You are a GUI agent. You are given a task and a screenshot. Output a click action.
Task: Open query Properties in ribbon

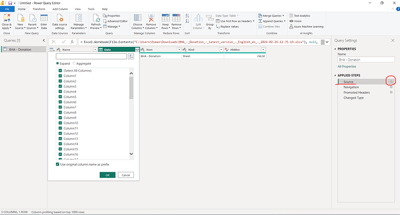(111, 16)
